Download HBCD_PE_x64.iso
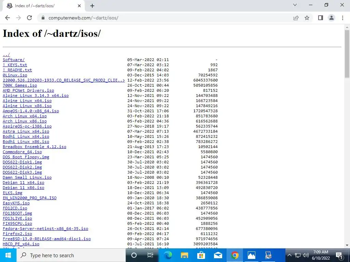The width and height of the screenshot is (350, 262). tap(21, 244)
